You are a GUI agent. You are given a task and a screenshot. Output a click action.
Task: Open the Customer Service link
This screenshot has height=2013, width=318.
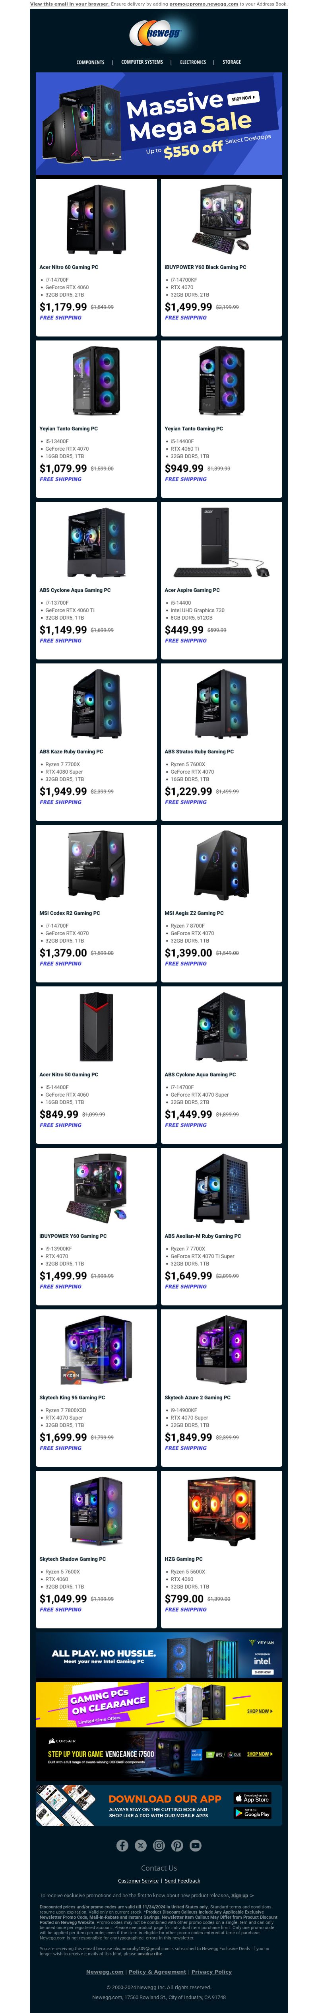(138, 1880)
